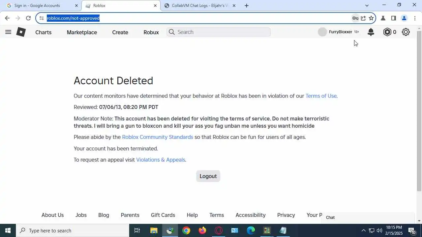Image resolution: width=422 pixels, height=237 pixels.
Task: Reload the current Roblox page
Action: point(28,18)
